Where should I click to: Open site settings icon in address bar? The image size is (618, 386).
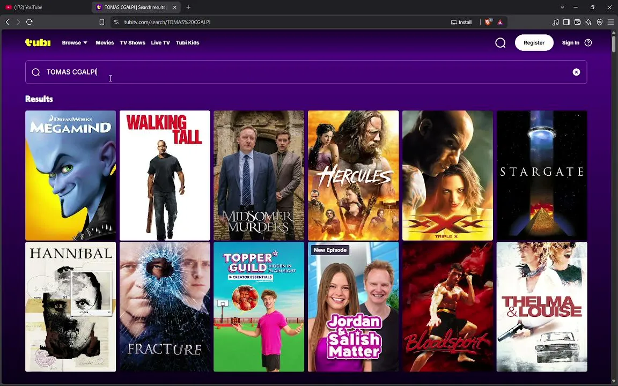point(116,22)
